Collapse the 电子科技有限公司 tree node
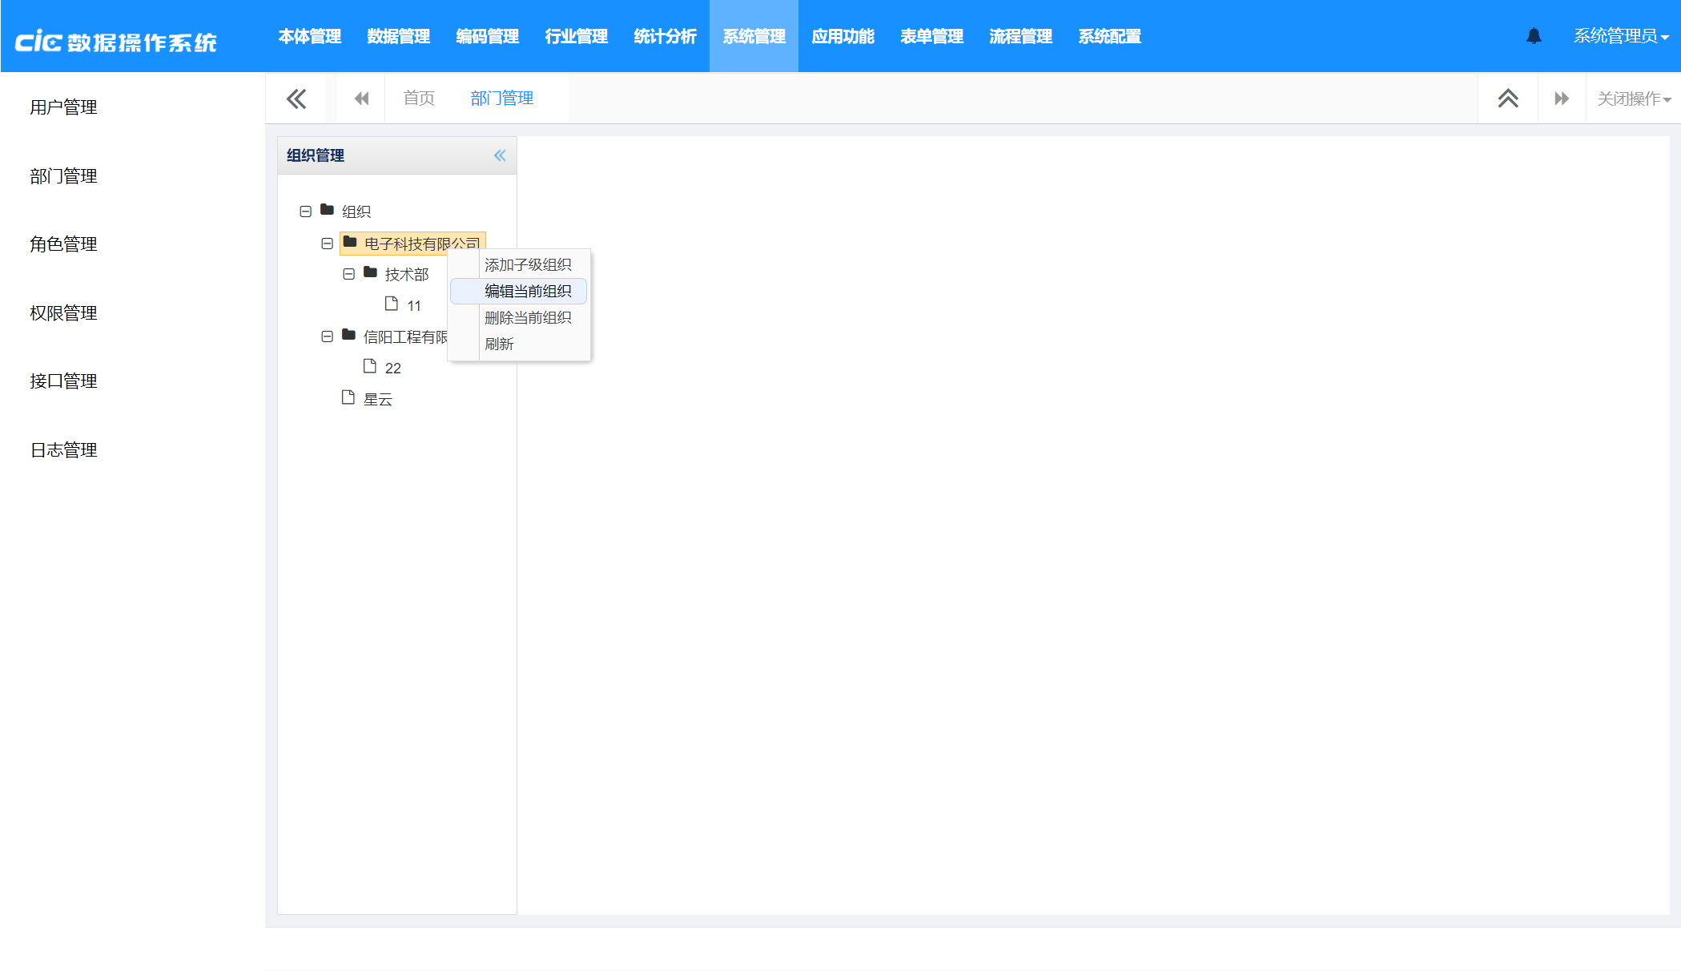Viewport: 1681px width, 971px height. point(327,244)
